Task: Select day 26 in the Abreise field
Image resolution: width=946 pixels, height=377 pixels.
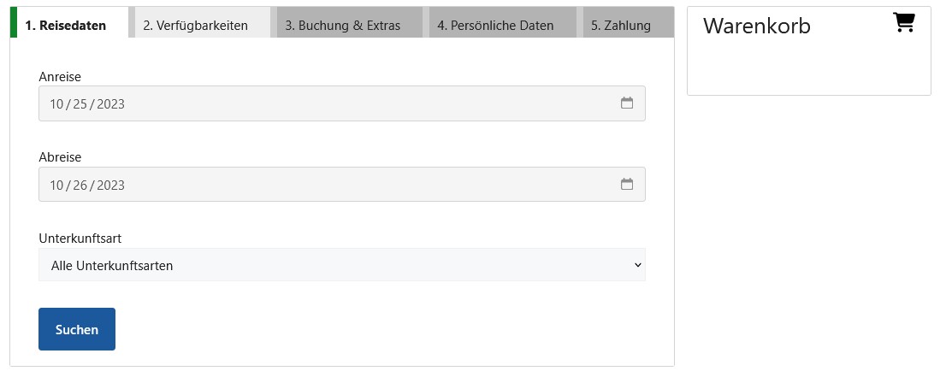Action: [82, 185]
